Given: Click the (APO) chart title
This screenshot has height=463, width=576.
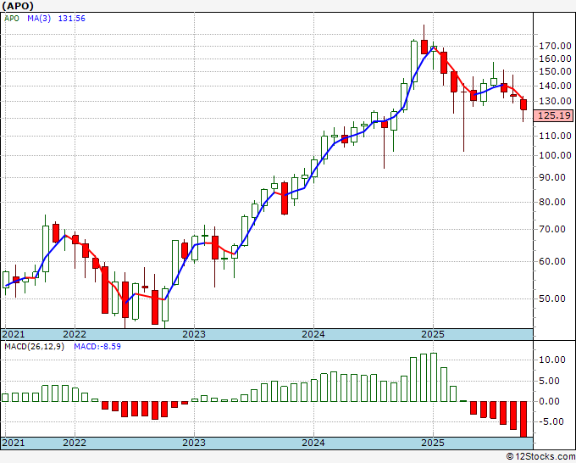Looking at the screenshot, I should (x=18, y=6).
